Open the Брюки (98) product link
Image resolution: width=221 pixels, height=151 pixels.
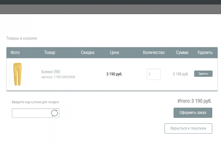click(x=51, y=72)
